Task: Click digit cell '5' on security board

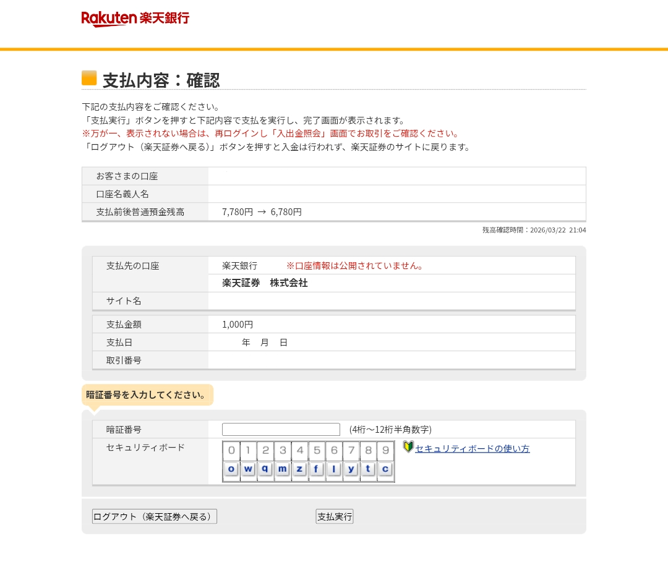Action: tap(317, 451)
